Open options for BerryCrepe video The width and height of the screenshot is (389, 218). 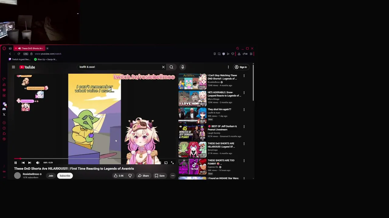[244, 144]
